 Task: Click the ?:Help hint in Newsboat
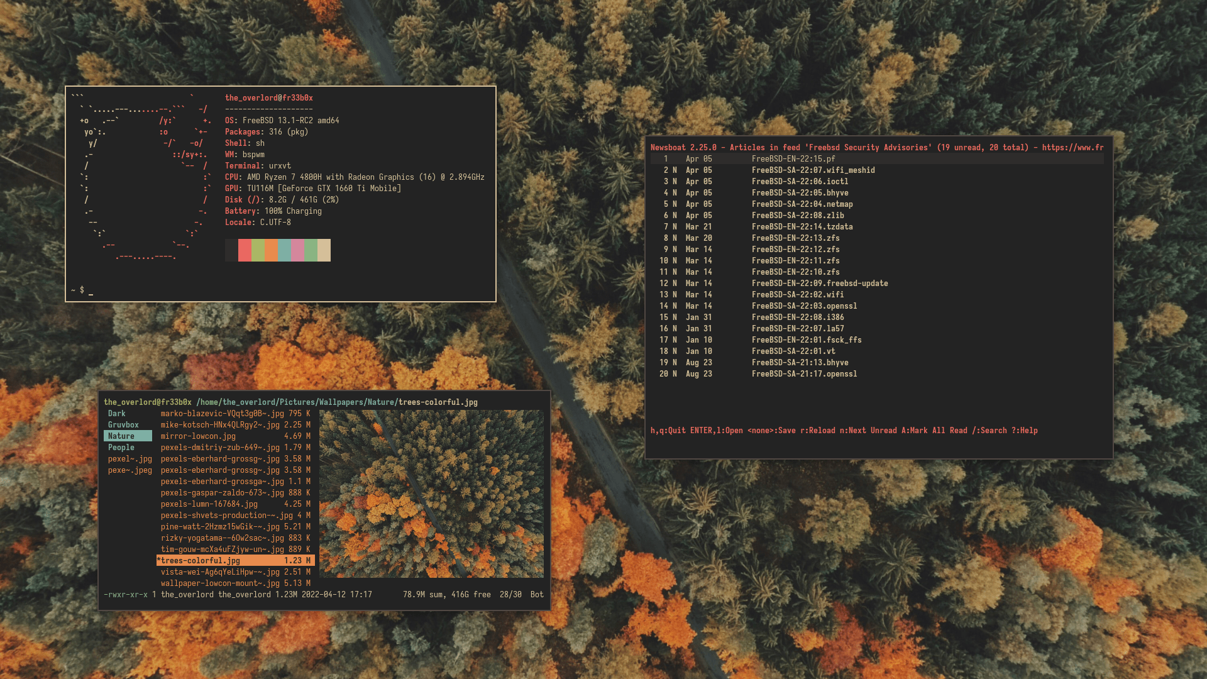[1024, 431]
